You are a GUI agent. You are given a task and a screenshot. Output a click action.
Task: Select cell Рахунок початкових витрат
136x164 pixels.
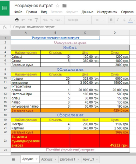click(55, 38)
